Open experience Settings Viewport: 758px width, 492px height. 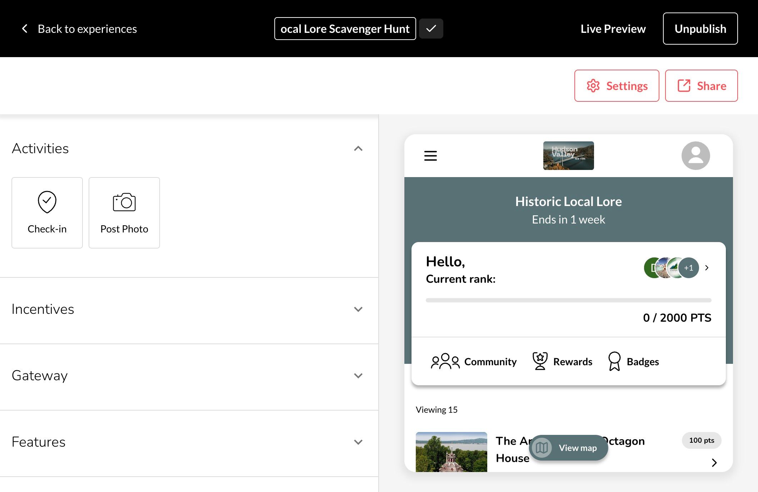[x=616, y=86]
